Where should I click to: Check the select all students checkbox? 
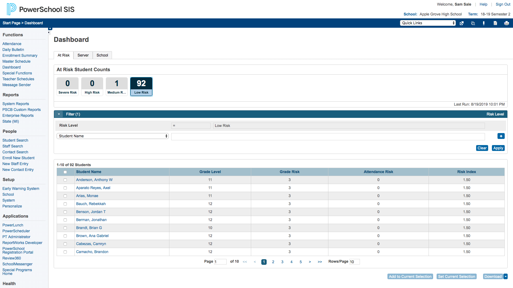[x=65, y=172]
